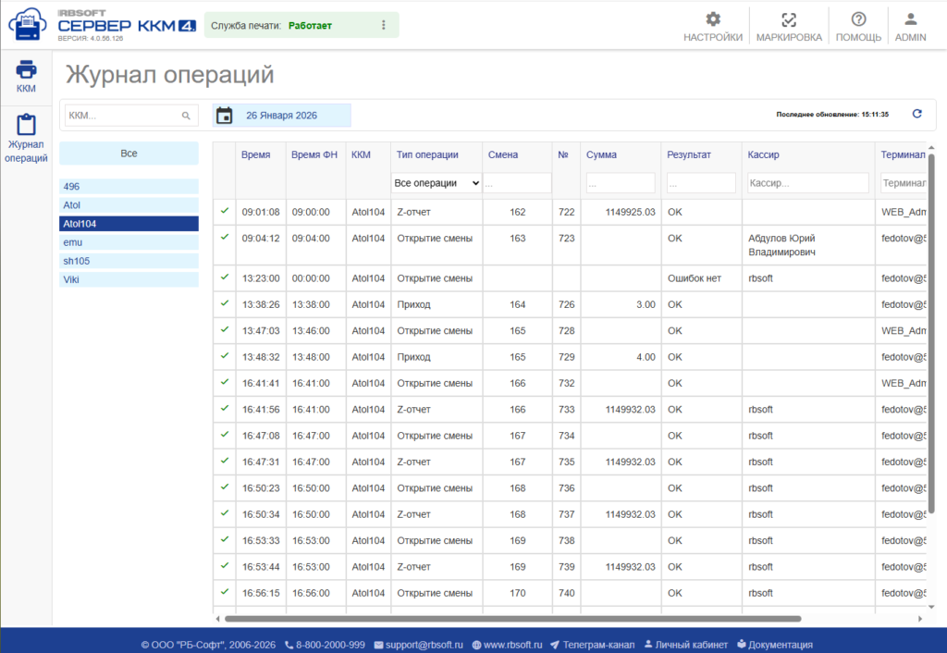Open the Маркировка scanner icon
Image resolution: width=947 pixels, height=653 pixels.
pyautogui.click(x=788, y=19)
